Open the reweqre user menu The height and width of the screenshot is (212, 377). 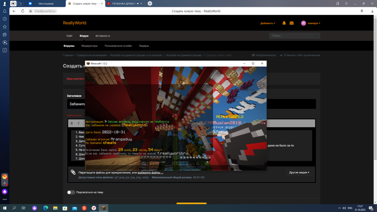[310, 23]
